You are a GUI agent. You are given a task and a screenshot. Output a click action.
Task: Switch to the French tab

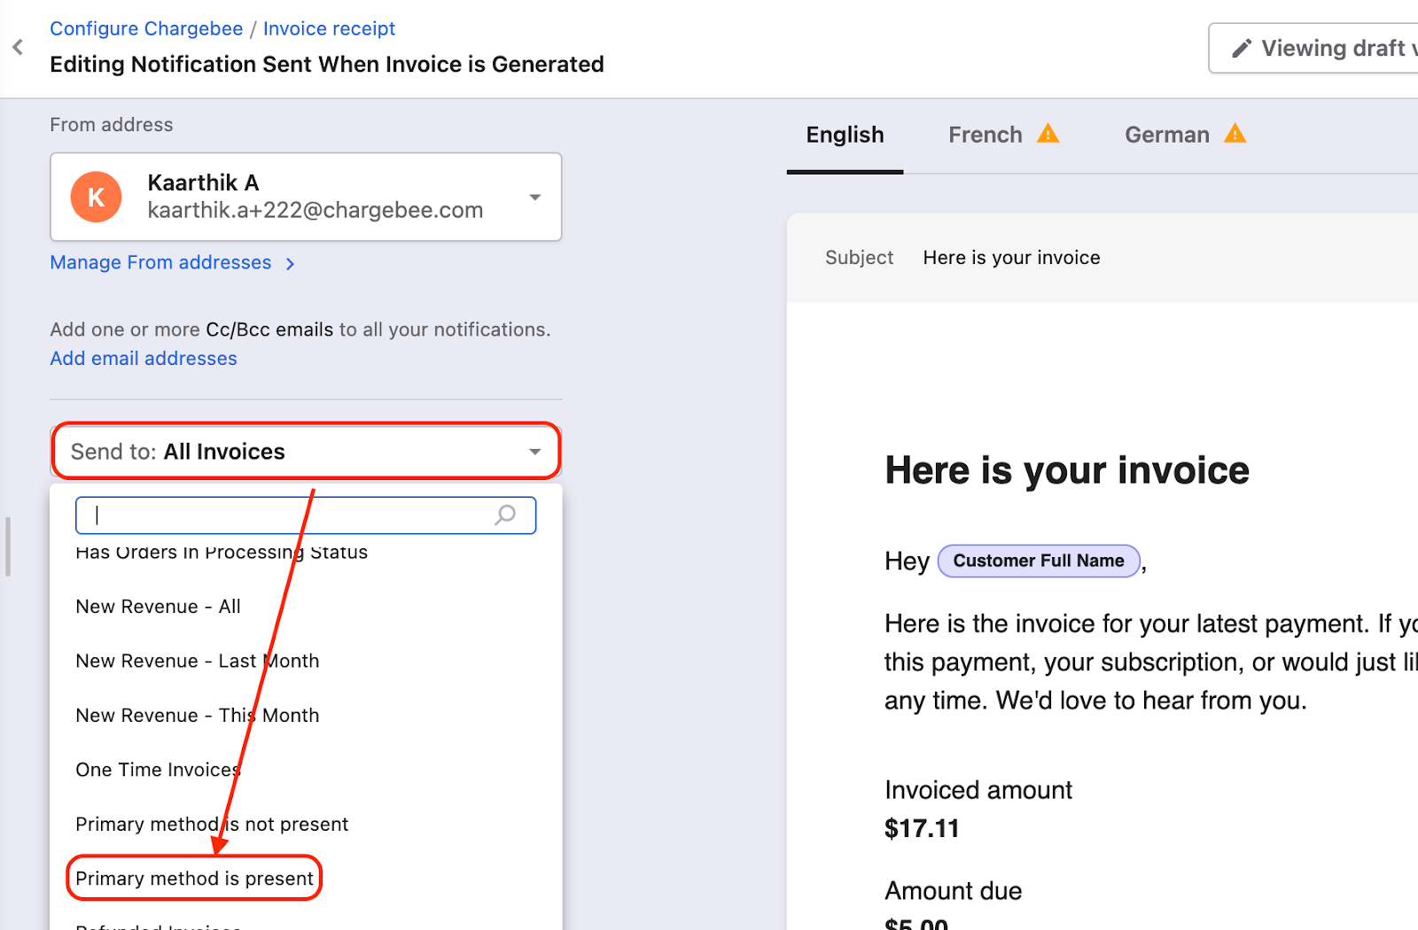985,135
